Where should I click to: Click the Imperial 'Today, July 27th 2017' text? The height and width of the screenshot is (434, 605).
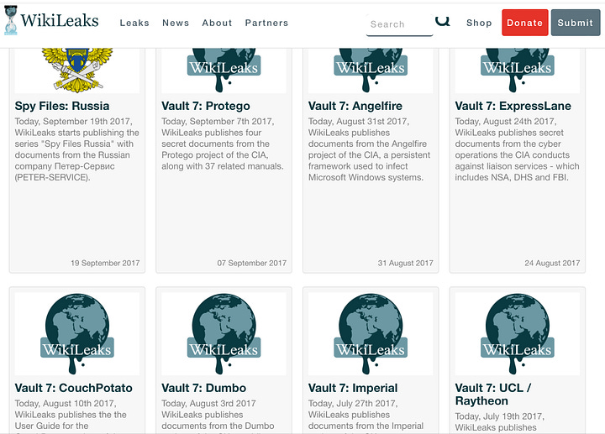(353, 404)
